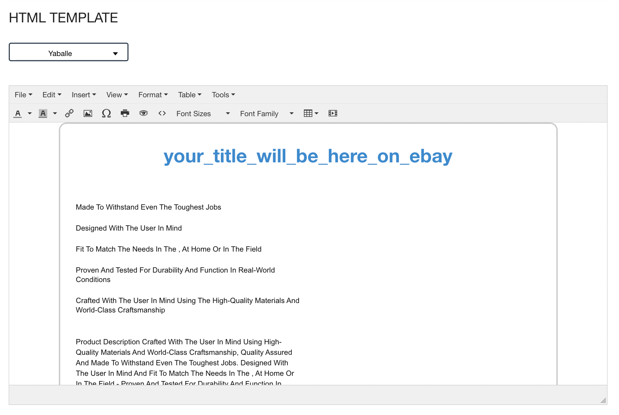Open the File menu
Screen dimensions: 619x415
point(23,95)
